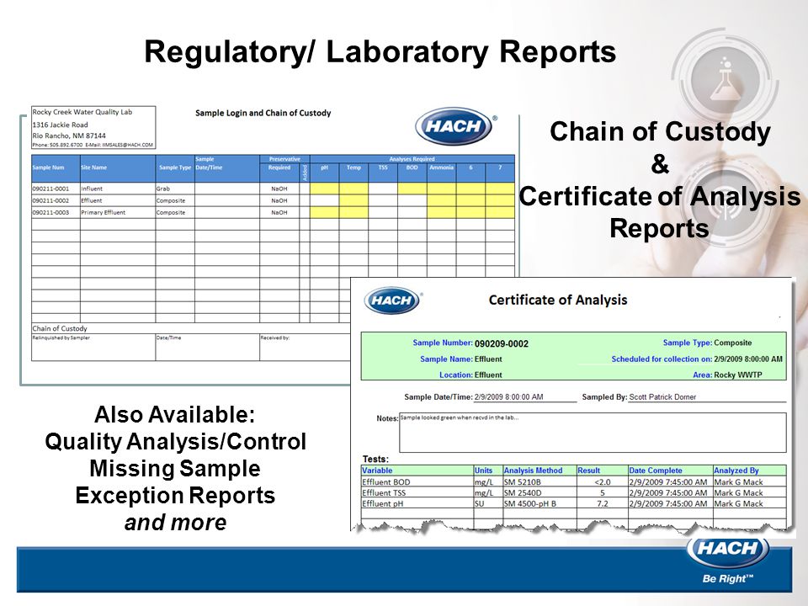The height and width of the screenshot is (606, 808).
Task: Click the Phone and E-Mail contact line
Action: point(93,145)
